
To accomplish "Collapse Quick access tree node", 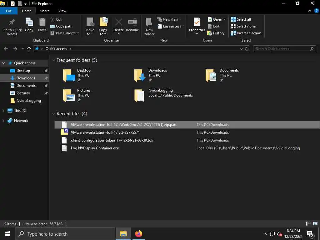I will [x=3, y=63].
